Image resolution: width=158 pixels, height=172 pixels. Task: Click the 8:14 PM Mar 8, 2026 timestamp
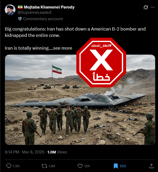(24, 152)
